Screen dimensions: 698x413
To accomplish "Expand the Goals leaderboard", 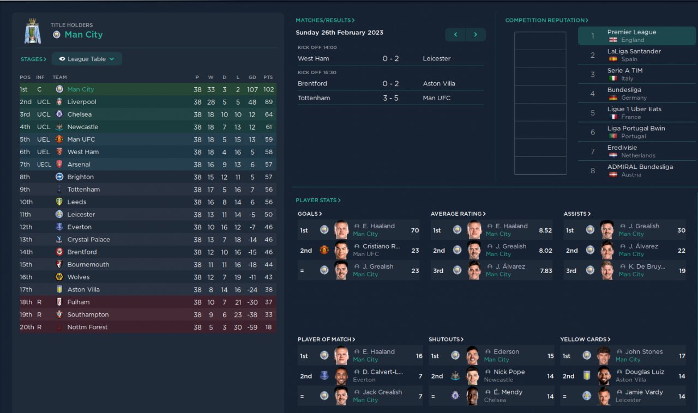I will tap(310, 214).
